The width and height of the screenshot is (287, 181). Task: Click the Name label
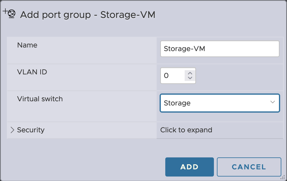click(x=27, y=45)
